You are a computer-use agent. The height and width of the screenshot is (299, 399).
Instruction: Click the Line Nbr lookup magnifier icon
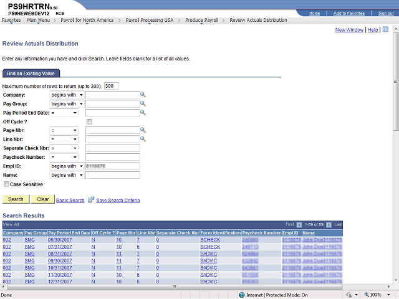pos(143,139)
